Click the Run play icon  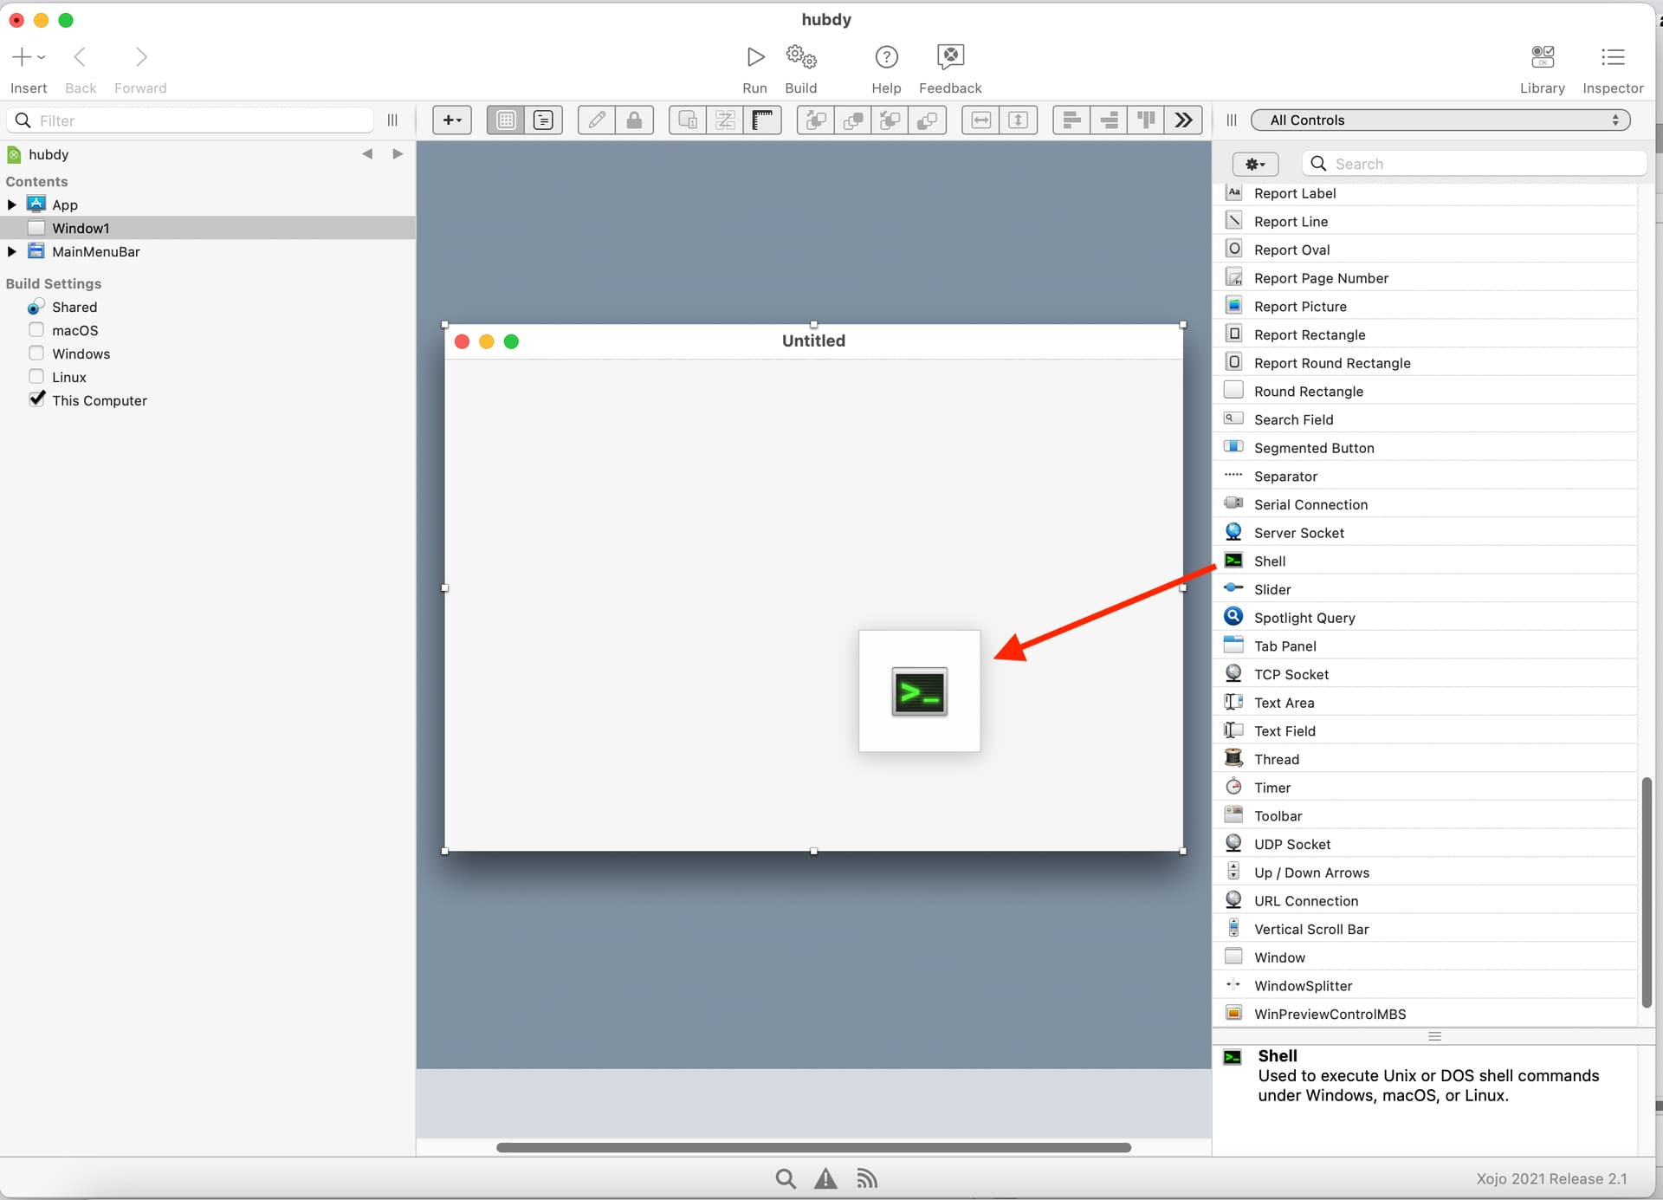tap(754, 57)
